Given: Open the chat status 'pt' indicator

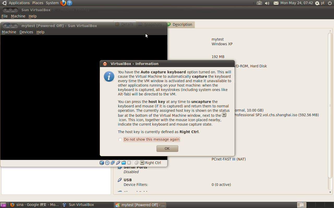Looking at the screenshot, I should tap(320, 3).
